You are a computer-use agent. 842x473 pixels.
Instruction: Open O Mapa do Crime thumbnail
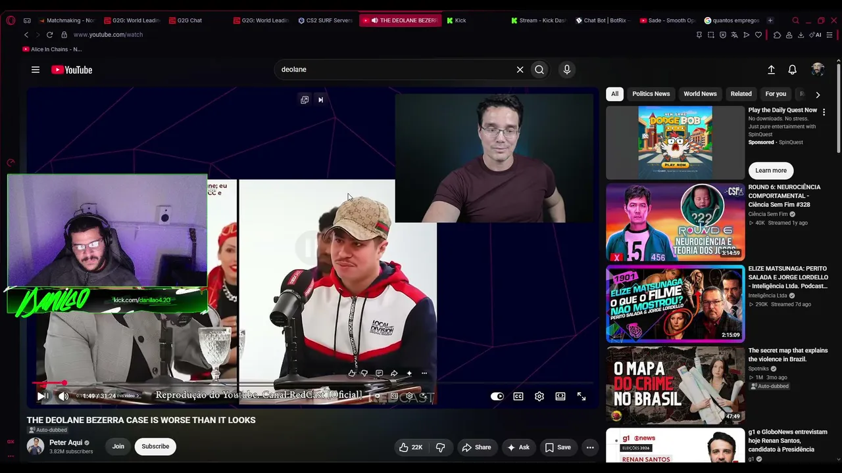[x=675, y=384]
